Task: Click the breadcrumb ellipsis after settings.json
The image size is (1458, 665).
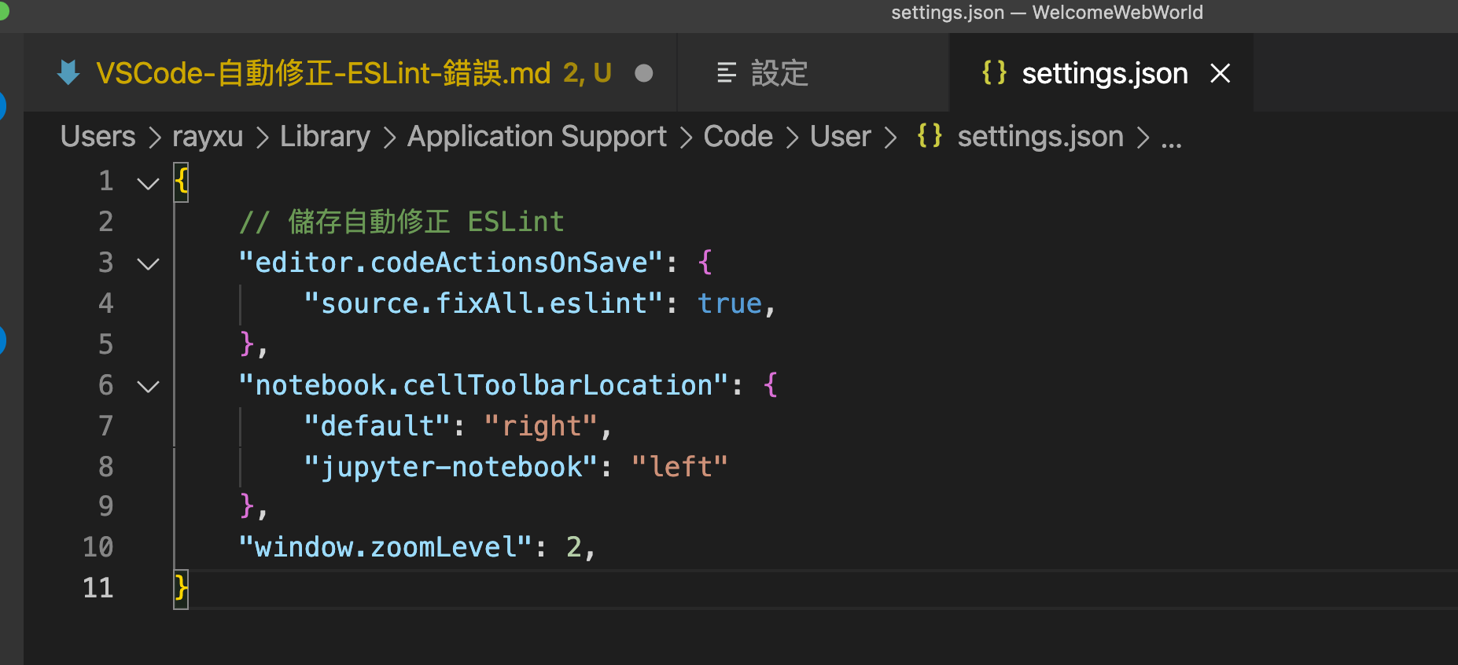Action: click(x=1171, y=139)
